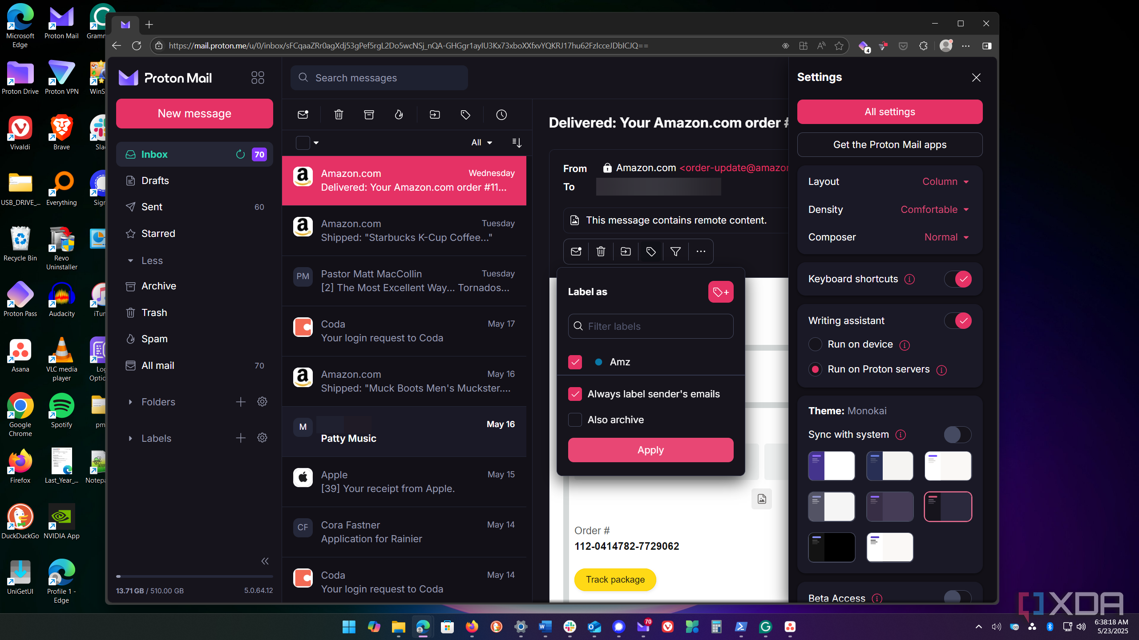Uncheck the Amz label checkbox
Screen dimensions: 1139x640
tap(575, 362)
